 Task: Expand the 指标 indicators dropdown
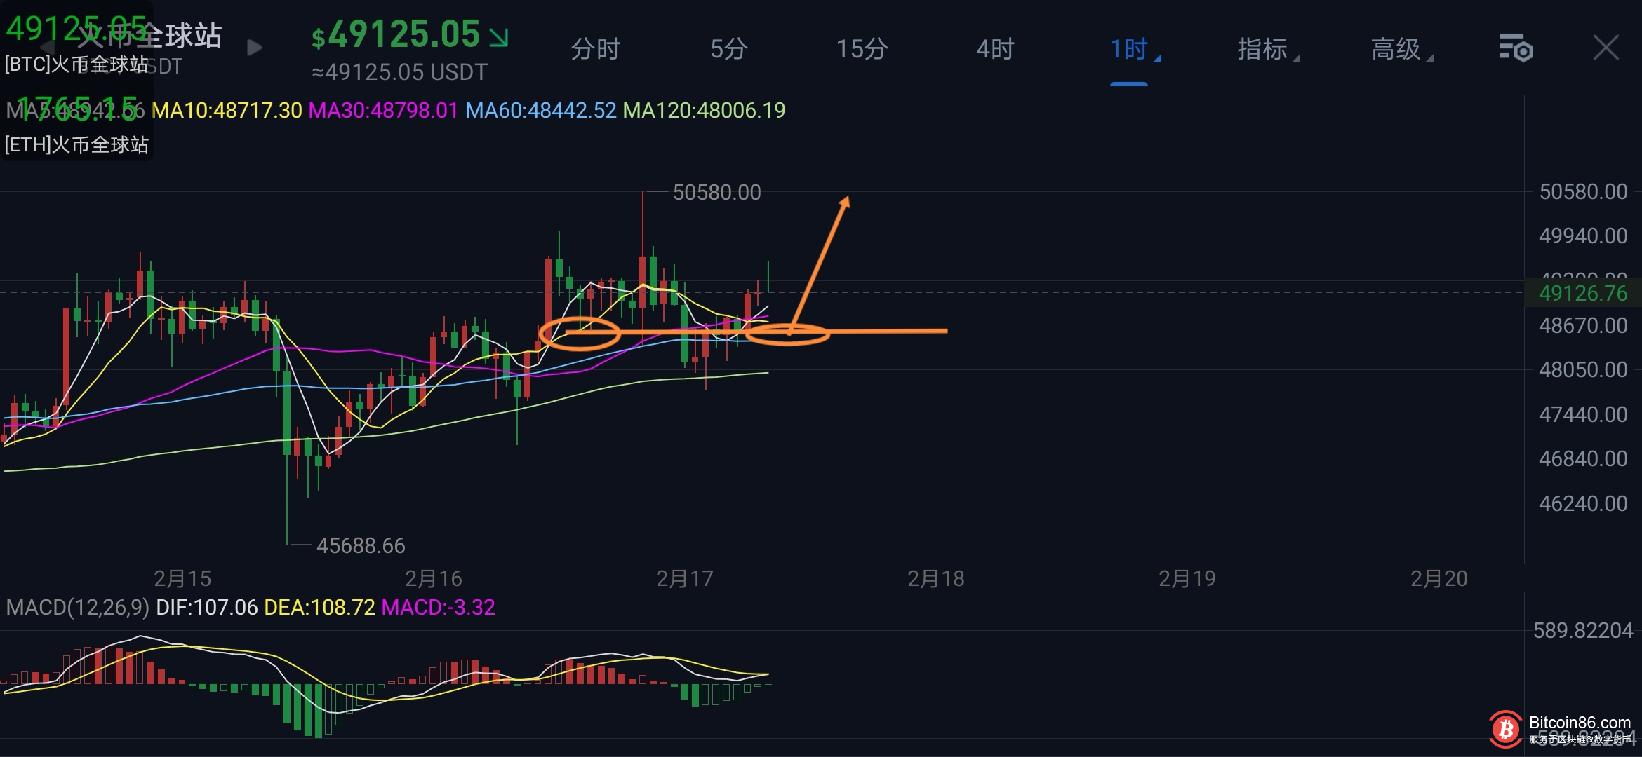click(1267, 49)
